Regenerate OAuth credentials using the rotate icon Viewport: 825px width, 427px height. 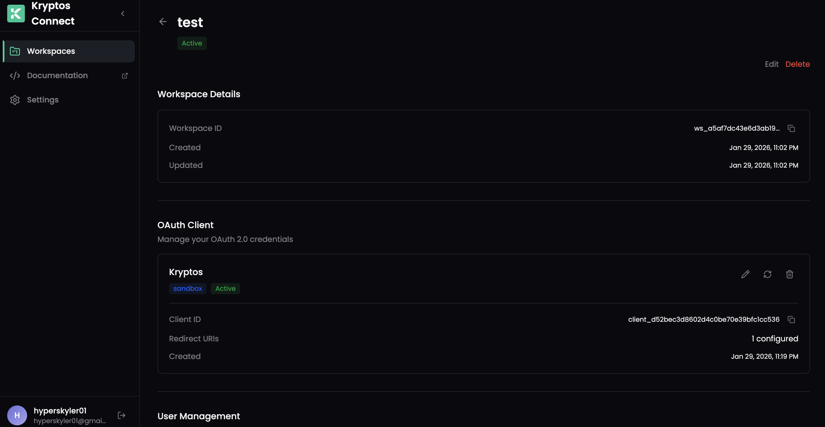point(768,274)
